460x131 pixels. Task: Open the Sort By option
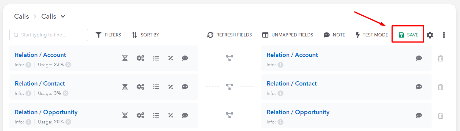click(145, 35)
